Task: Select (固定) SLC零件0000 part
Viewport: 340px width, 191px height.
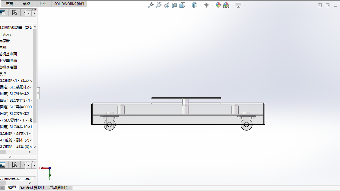Action: 16,107
